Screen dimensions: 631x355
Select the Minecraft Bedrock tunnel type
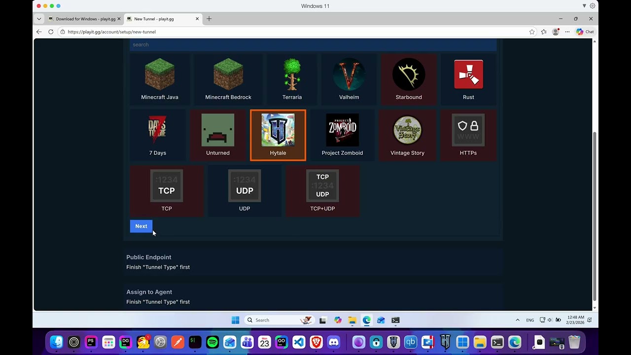[x=228, y=80]
